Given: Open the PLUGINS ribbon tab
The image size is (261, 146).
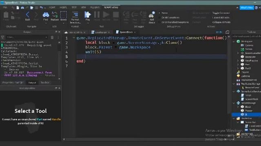Looking at the screenshot, I should point(95,8).
